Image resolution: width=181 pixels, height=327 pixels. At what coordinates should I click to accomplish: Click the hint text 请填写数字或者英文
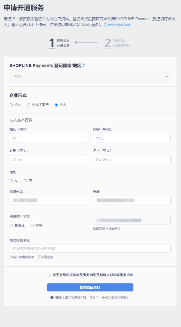click(107, 229)
